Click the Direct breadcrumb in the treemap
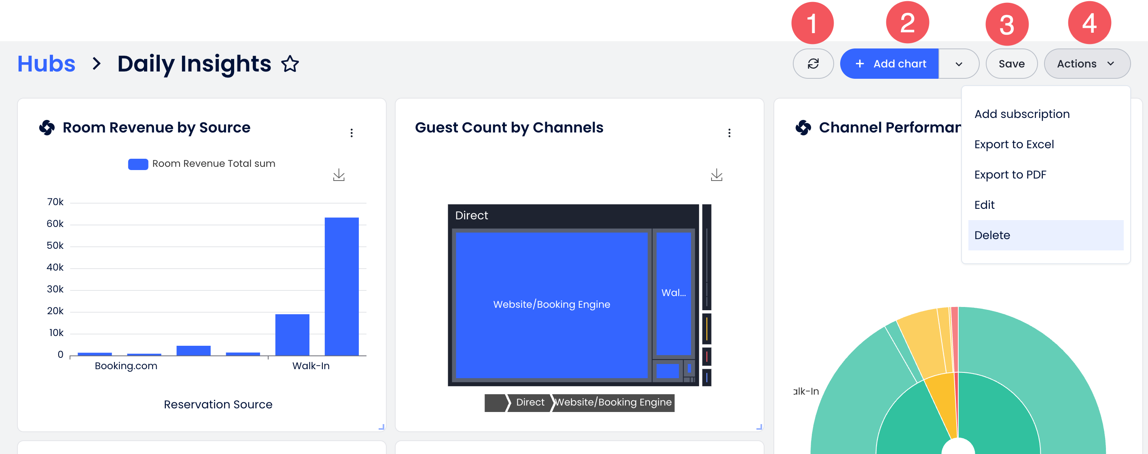This screenshot has width=1148, height=454. pyautogui.click(x=530, y=402)
